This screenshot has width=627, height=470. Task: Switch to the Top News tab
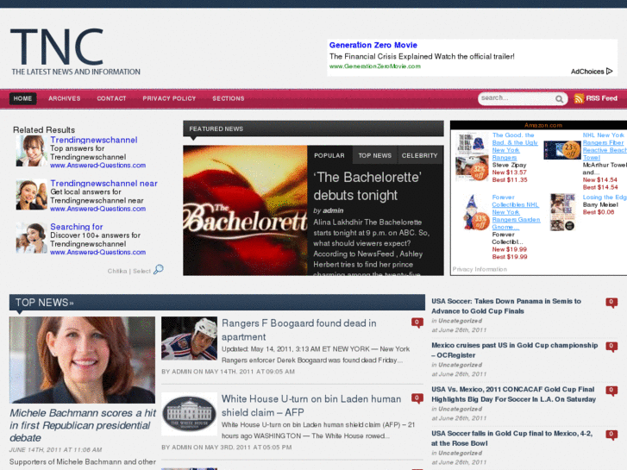374,155
